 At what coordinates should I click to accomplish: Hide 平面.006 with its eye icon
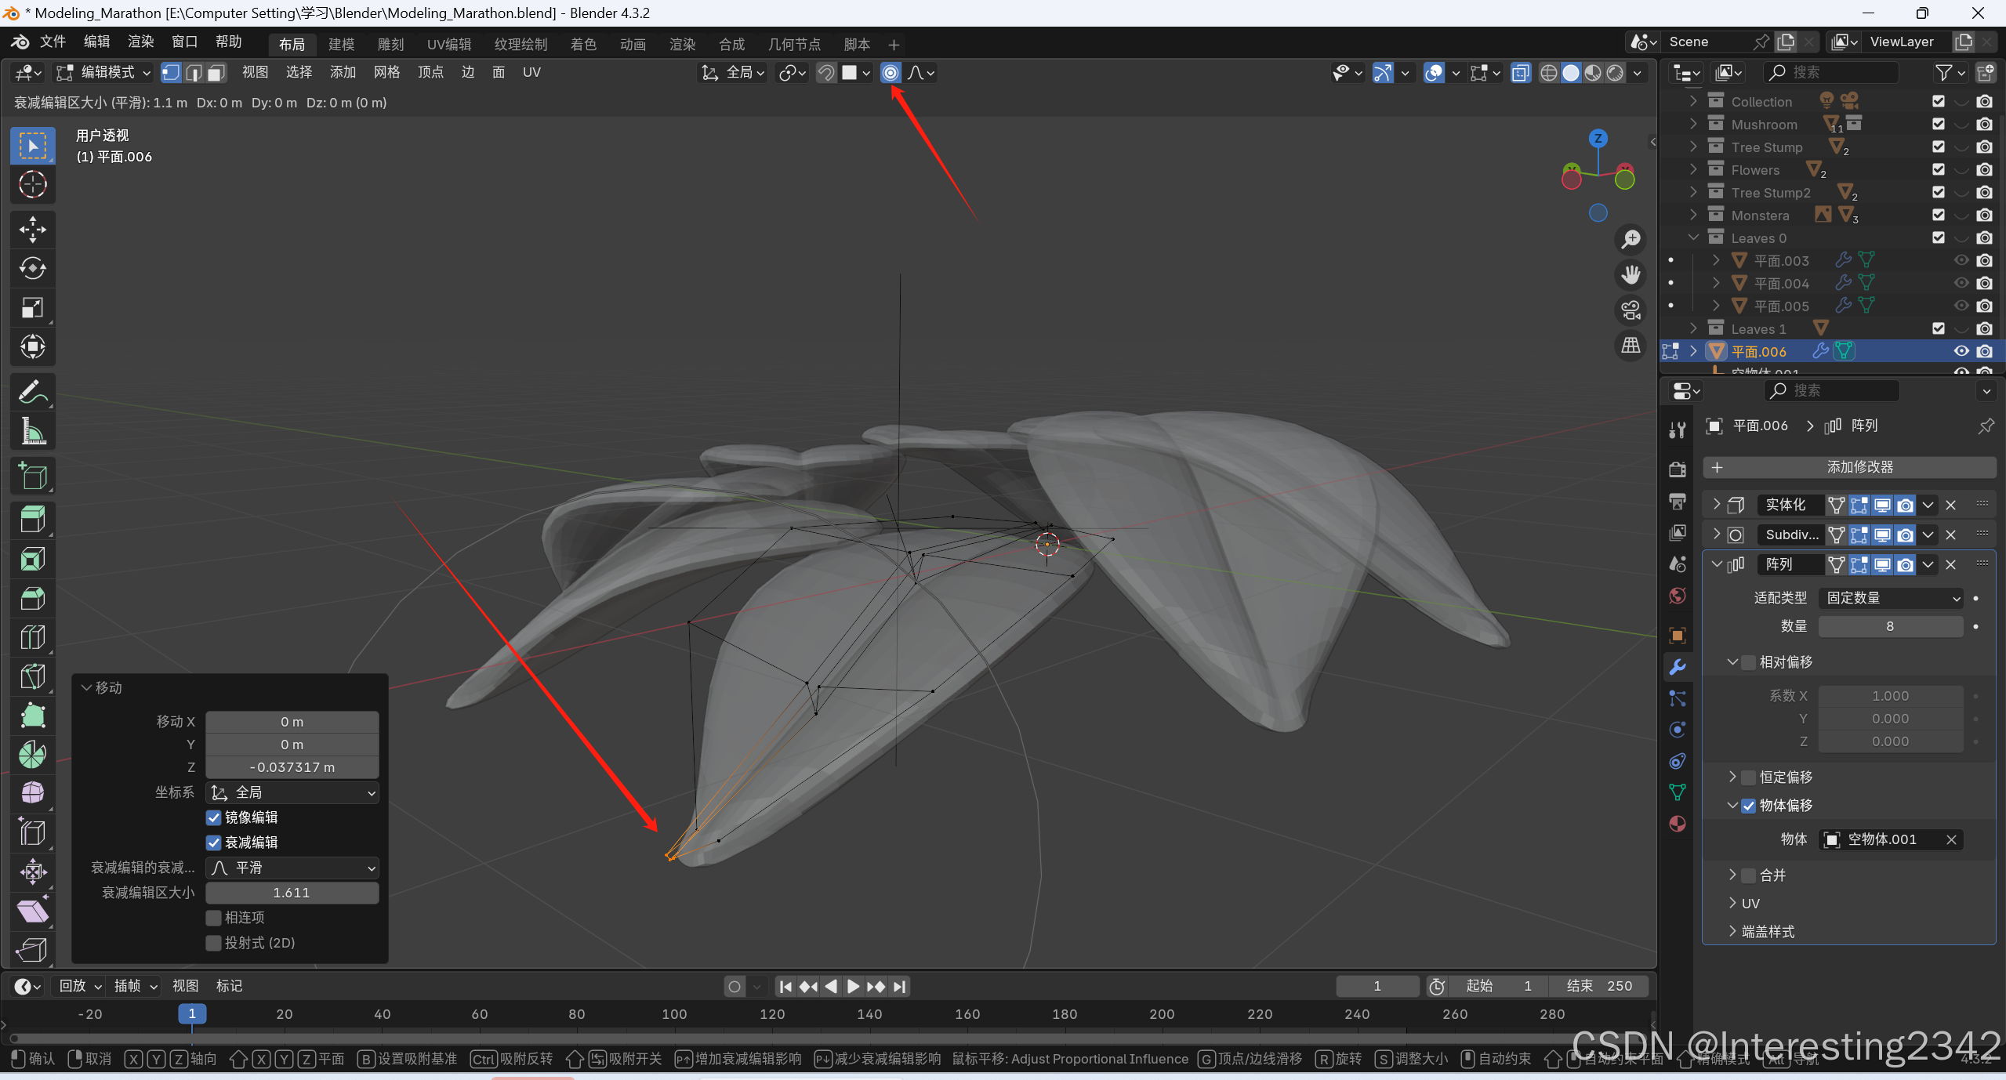pos(1961,351)
